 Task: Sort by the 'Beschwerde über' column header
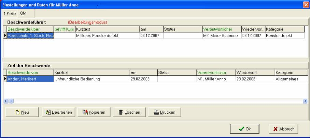(30, 29)
